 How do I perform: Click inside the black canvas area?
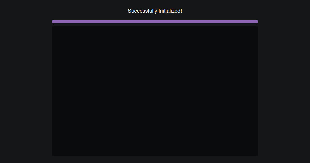[x=155, y=91]
